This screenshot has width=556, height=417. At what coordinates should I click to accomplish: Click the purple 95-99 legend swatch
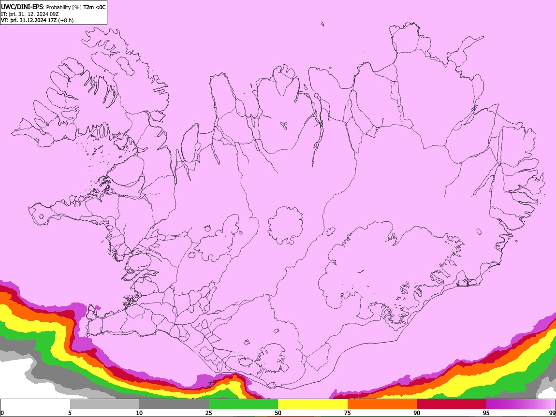[521, 404]
